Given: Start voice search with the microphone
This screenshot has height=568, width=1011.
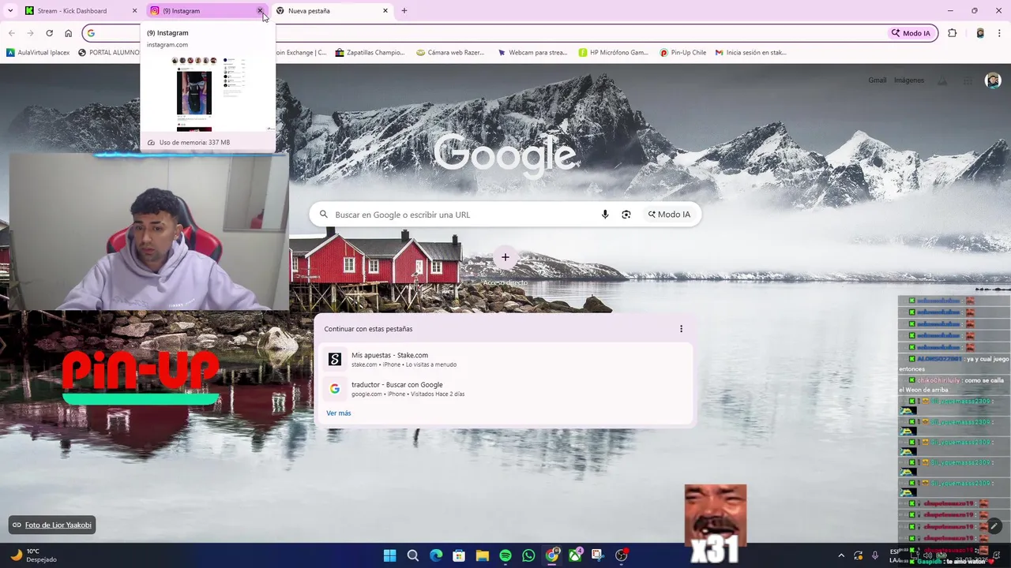Looking at the screenshot, I should click(605, 215).
